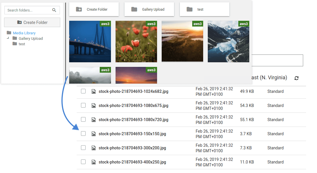
Task: Click the Create Folder tile in gallery
Action: point(94,9)
